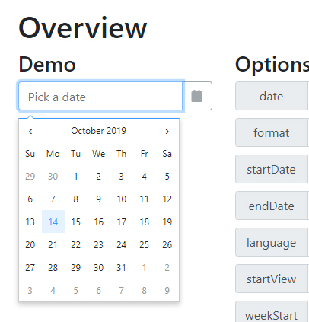Select the endDate option
Viewport: 309px width, 322px height.
(272, 206)
